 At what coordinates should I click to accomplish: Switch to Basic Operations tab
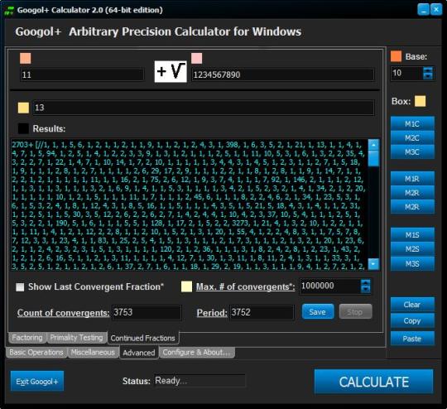pos(36,353)
